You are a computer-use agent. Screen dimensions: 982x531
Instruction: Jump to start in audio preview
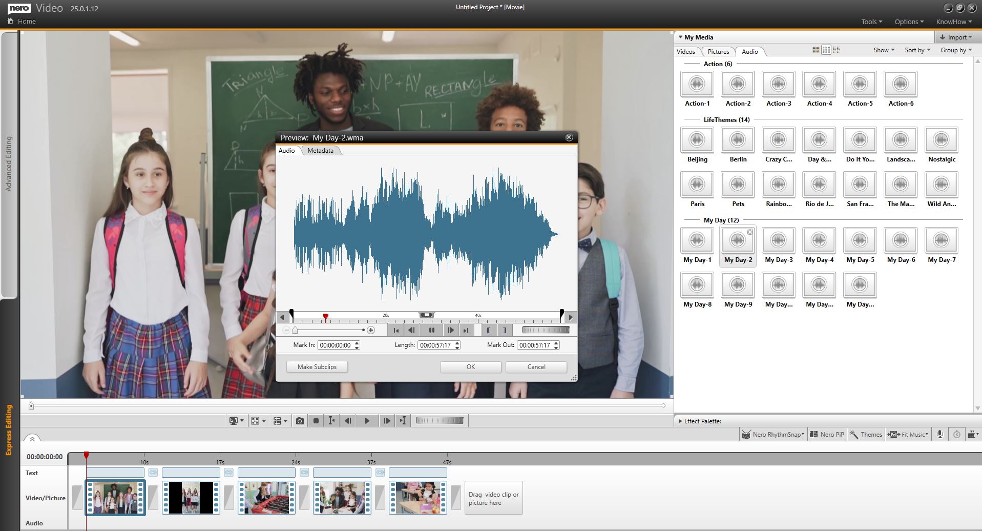click(x=395, y=331)
